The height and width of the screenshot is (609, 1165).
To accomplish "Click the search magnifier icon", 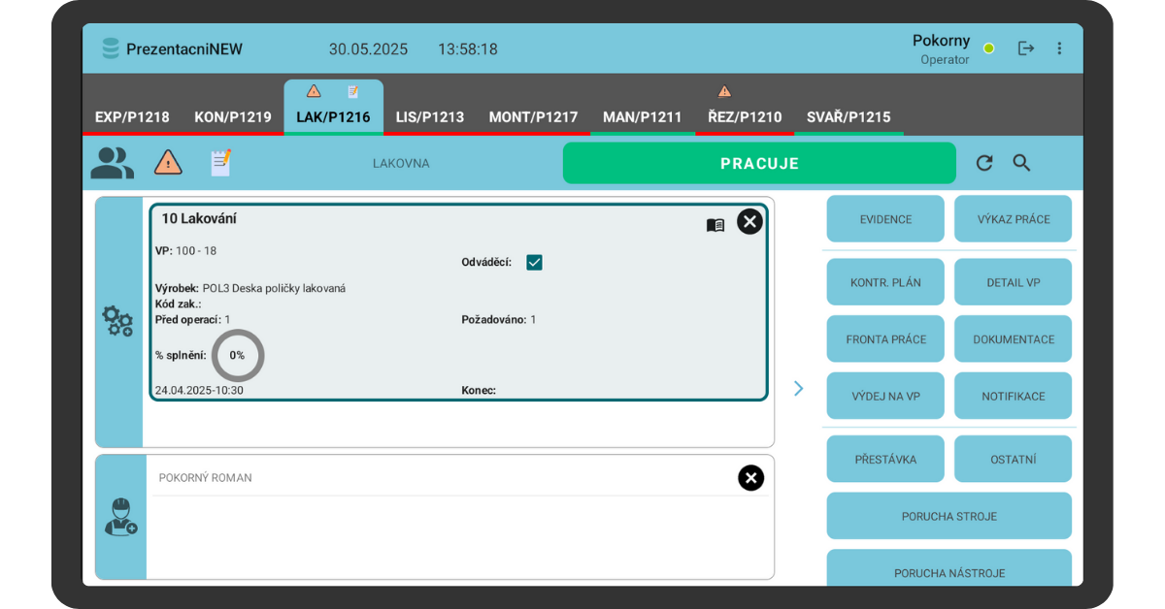I will point(1021,163).
